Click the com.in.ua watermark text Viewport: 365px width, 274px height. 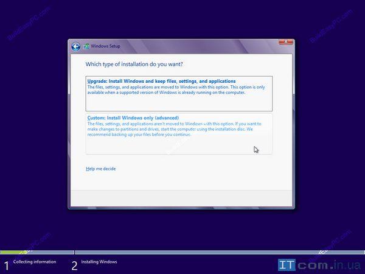(x=328, y=265)
